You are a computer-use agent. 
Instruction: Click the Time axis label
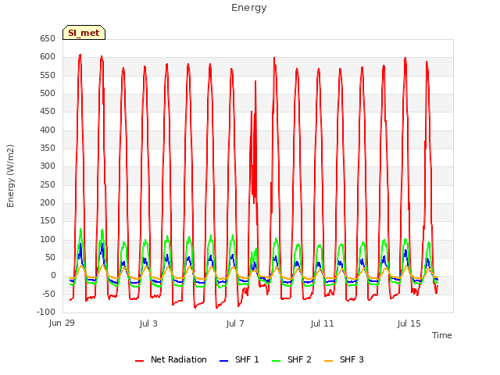tap(442, 335)
